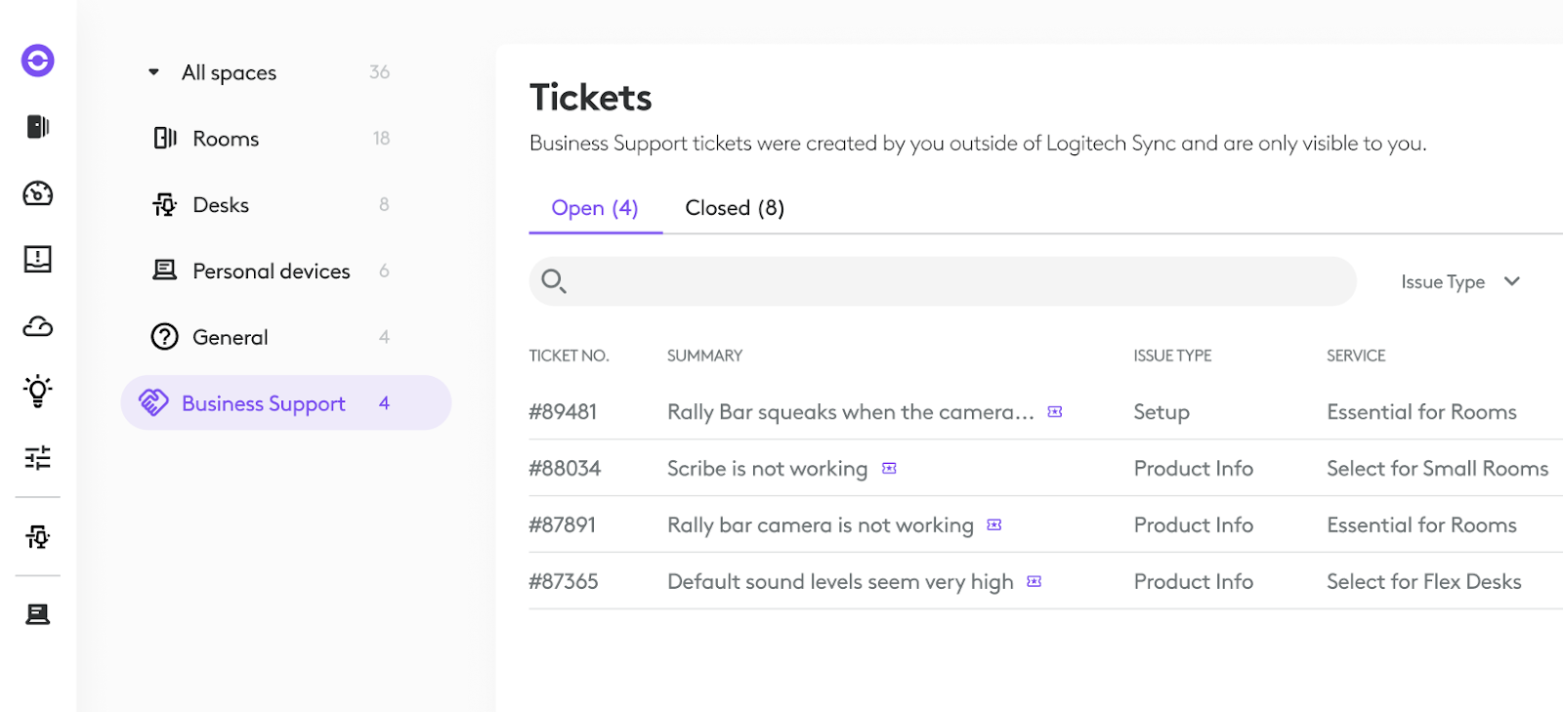Click the ticket search field
This screenshot has width=1563, height=712.
pyautogui.click(x=943, y=281)
